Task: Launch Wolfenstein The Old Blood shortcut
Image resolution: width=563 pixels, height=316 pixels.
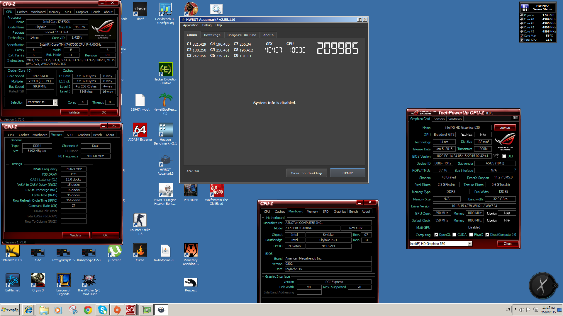Action: click(216, 194)
